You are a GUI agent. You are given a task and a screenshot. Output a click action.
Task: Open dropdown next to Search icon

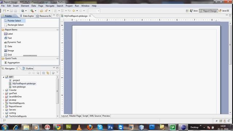click(x=50, y=11)
